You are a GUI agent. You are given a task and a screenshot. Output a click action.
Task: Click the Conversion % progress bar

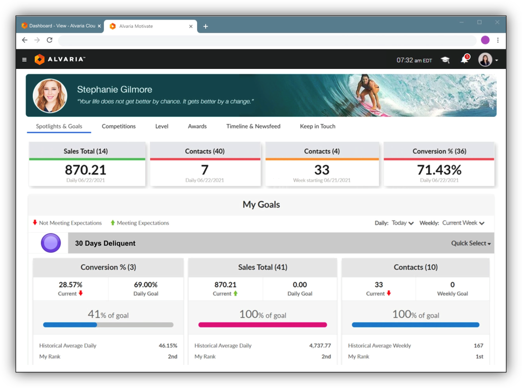point(108,325)
